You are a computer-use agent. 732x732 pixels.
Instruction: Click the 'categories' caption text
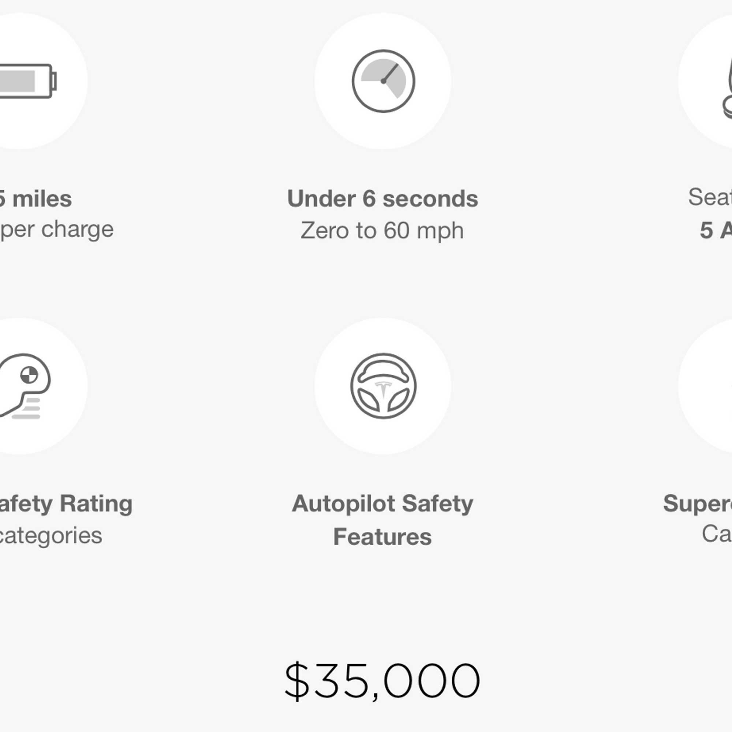pos(51,535)
